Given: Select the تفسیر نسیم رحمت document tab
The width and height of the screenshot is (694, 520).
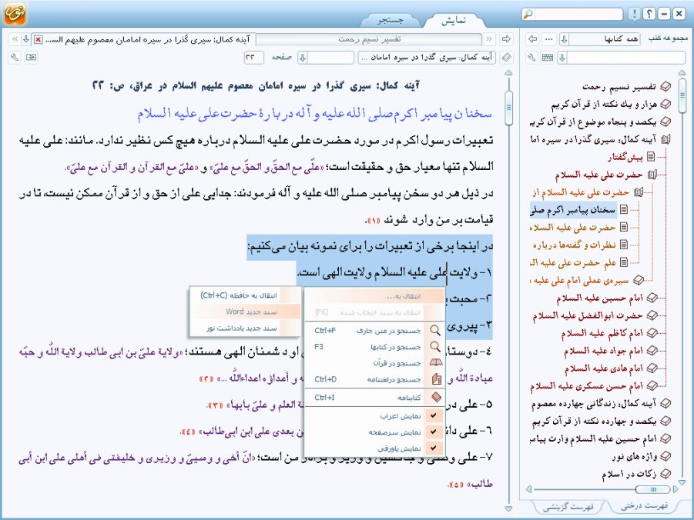Looking at the screenshot, I should tap(370, 39).
